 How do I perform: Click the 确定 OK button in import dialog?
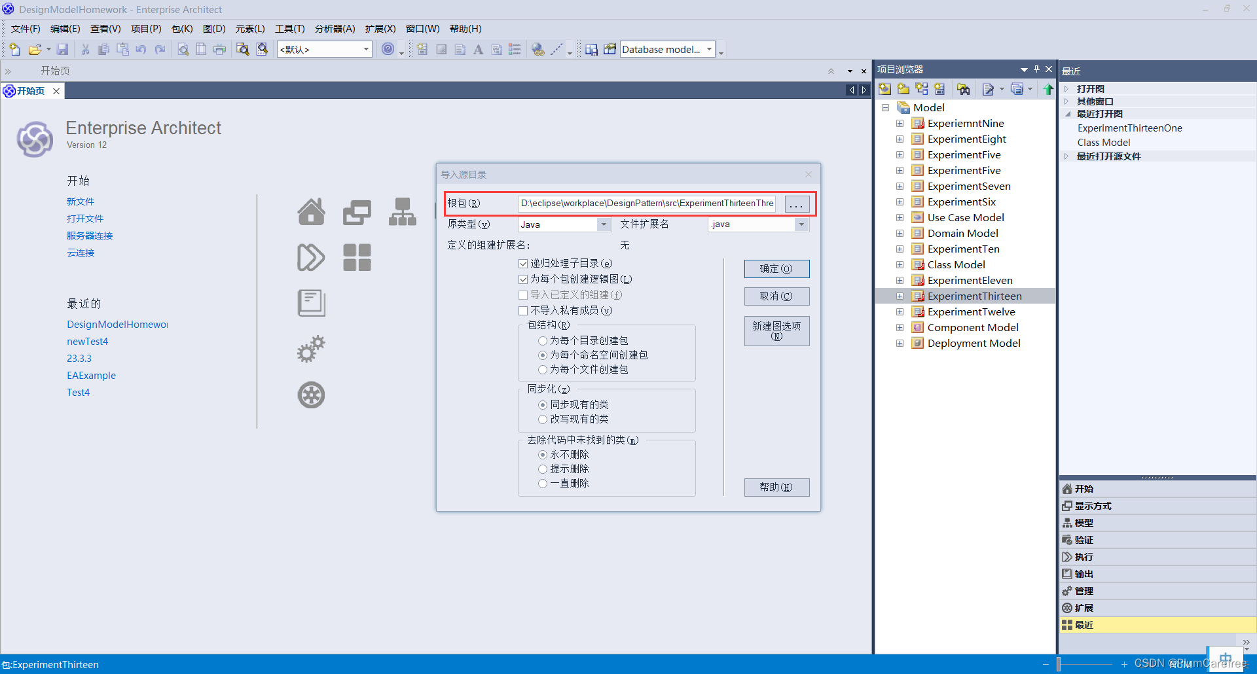tap(776, 269)
